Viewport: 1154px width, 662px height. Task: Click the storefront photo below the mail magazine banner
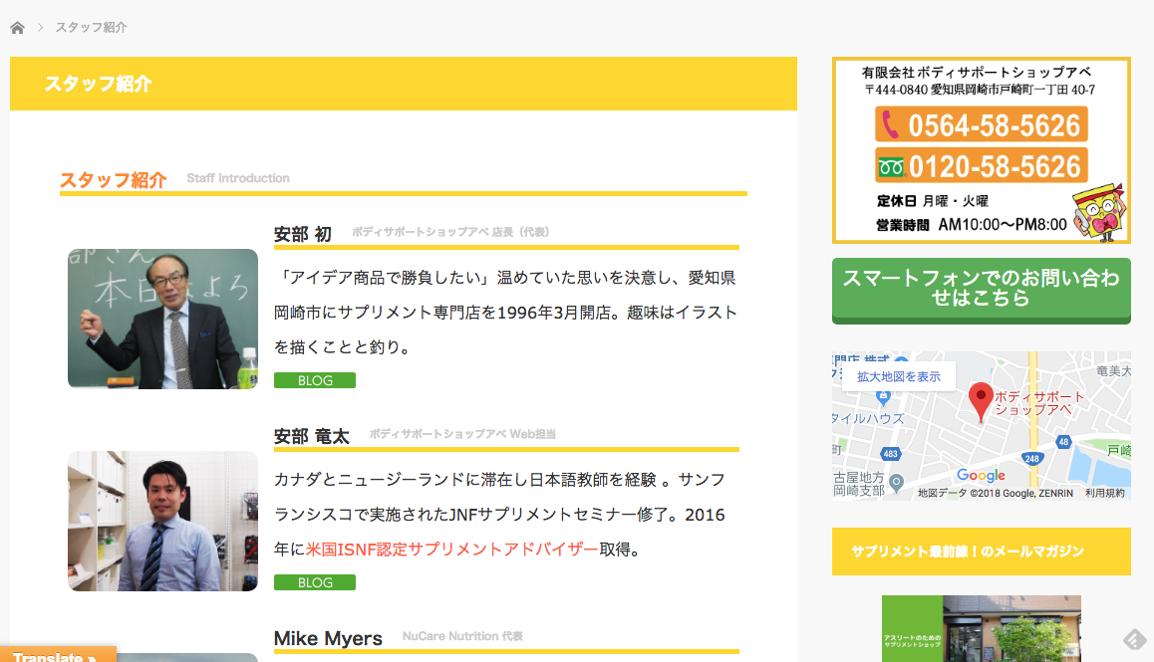coord(981,629)
